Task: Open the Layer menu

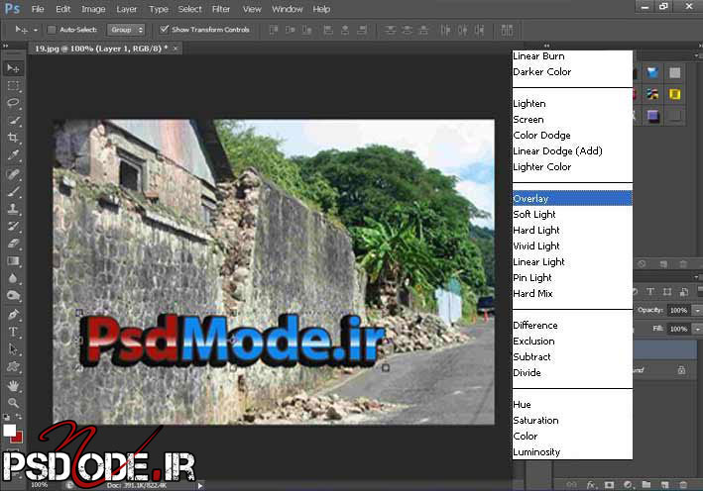Action: coord(127,9)
